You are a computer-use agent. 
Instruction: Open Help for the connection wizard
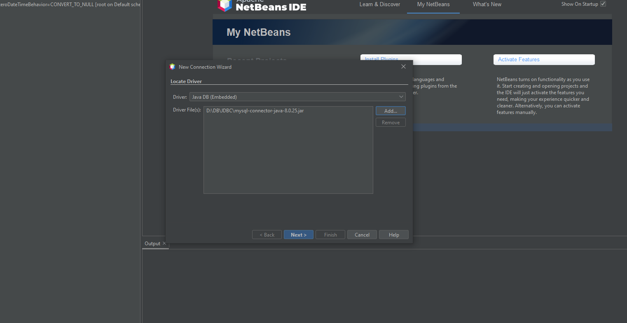pyautogui.click(x=394, y=235)
